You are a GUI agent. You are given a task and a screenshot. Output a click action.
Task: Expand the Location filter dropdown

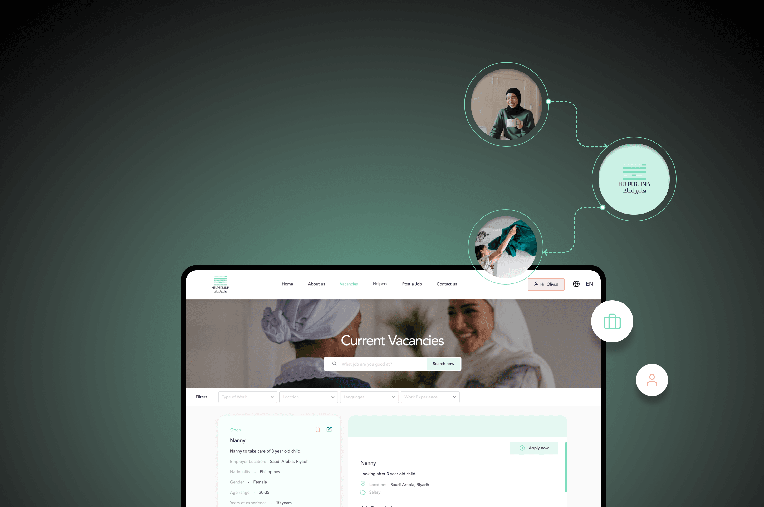click(310, 396)
